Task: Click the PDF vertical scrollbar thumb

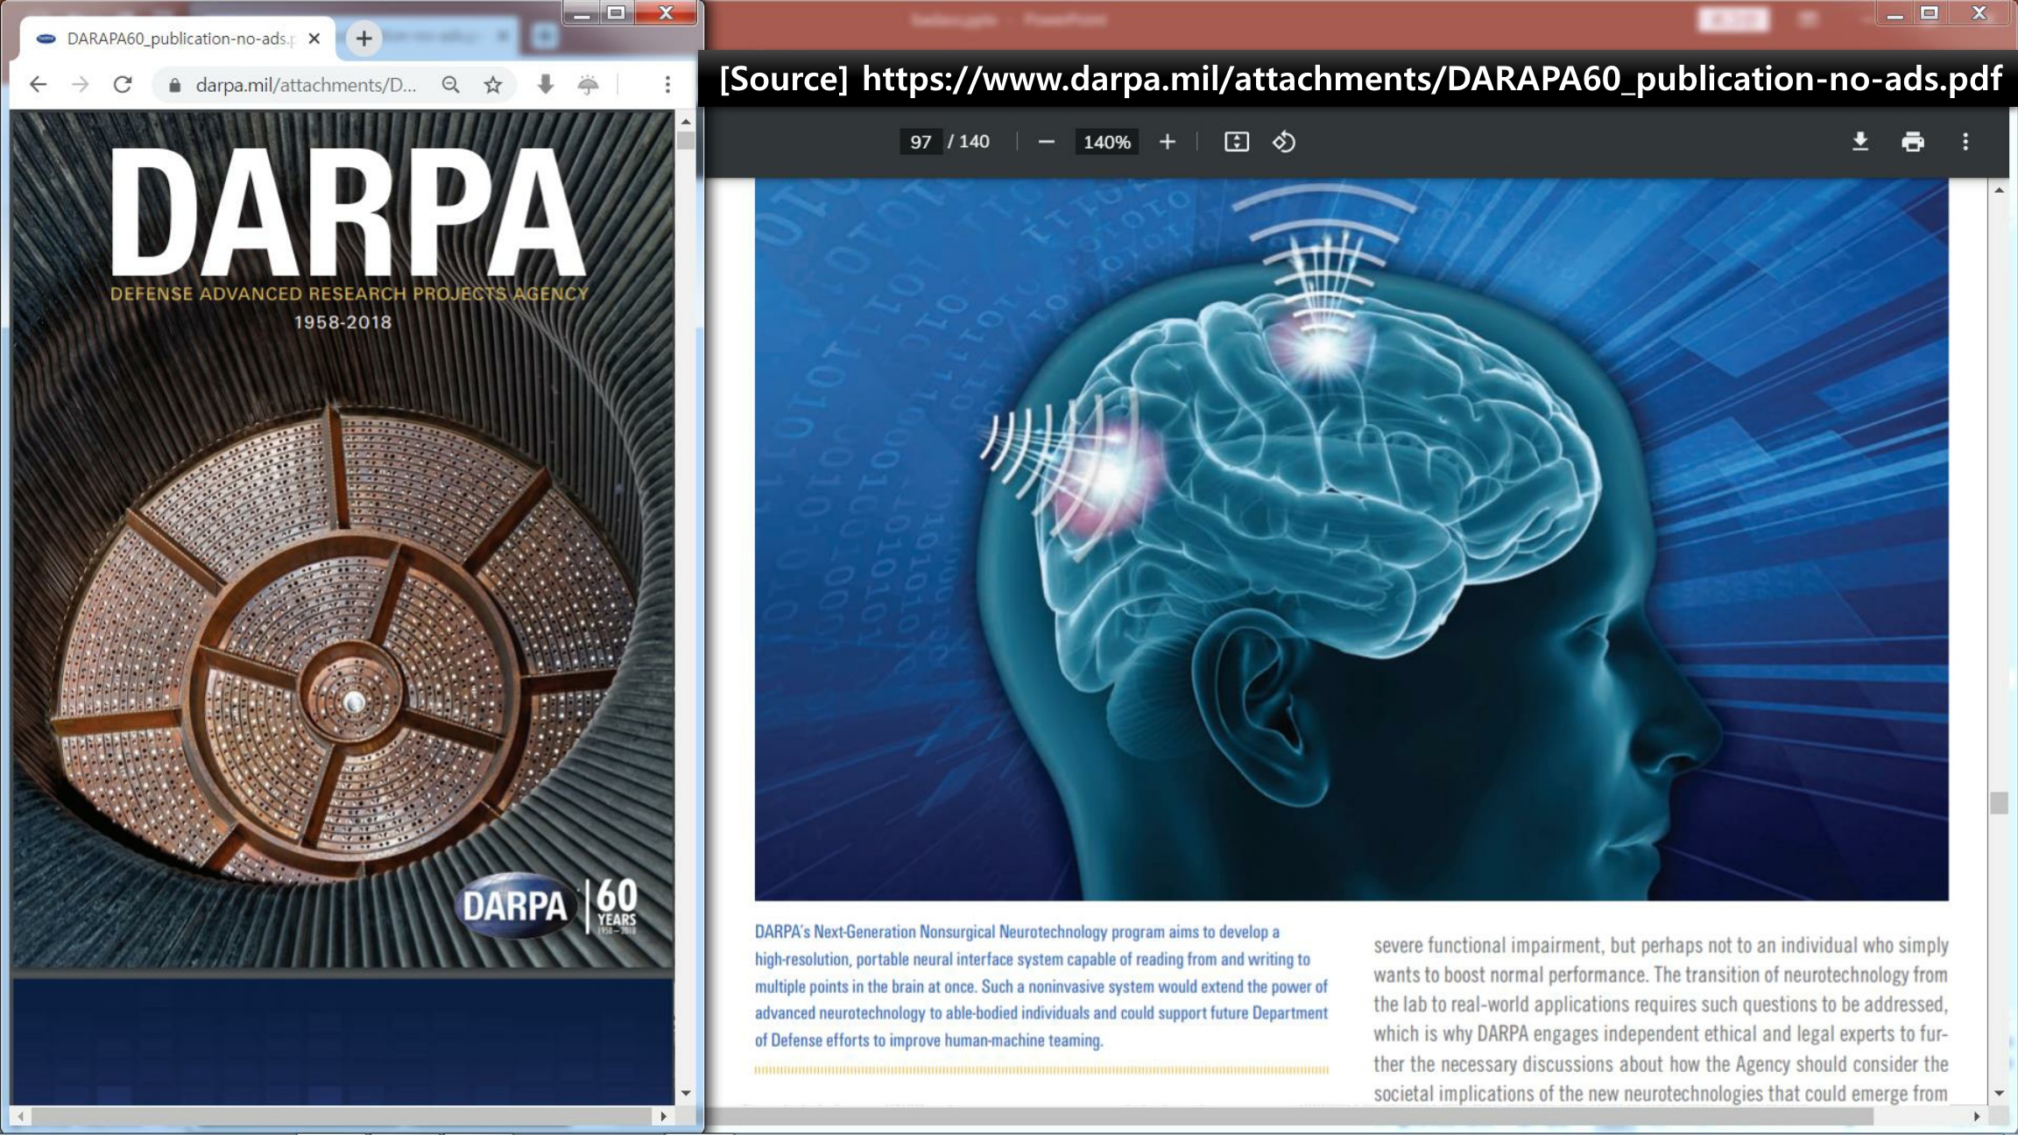Action: 1999,802
